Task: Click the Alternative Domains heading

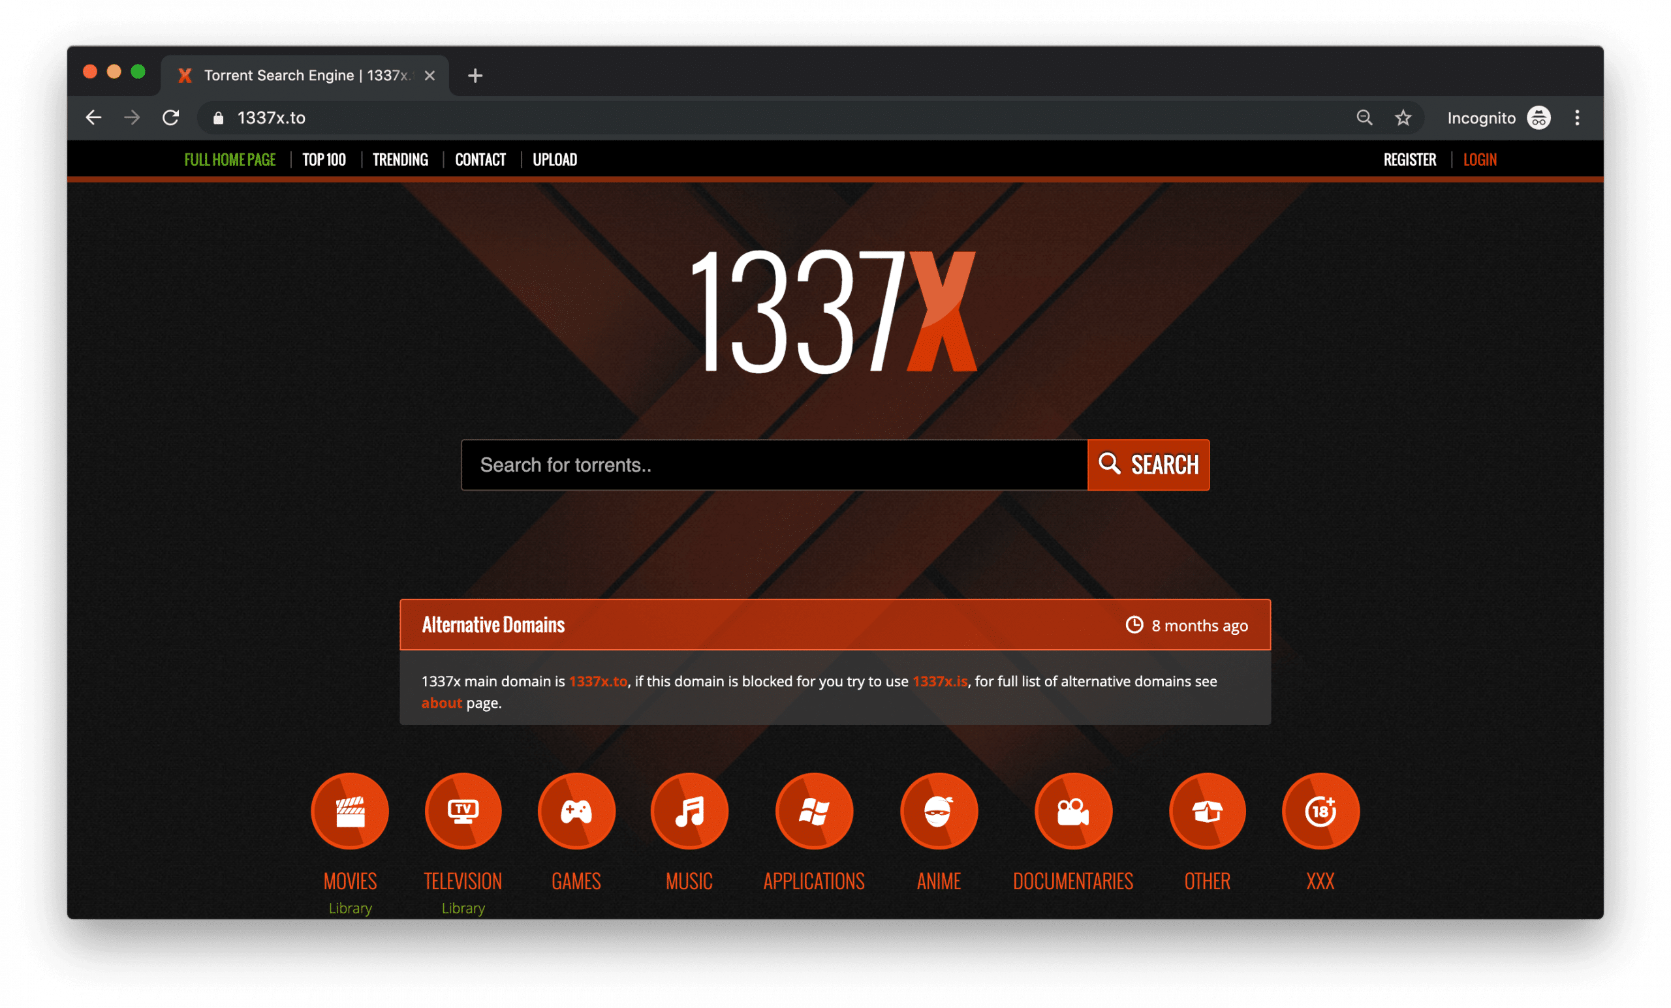Action: tap(493, 624)
